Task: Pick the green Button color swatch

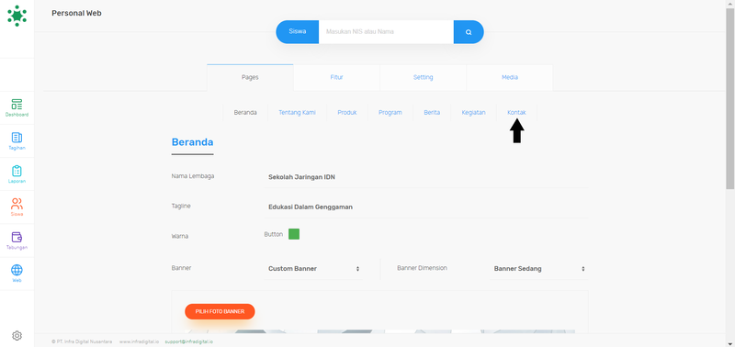Action: tap(294, 234)
